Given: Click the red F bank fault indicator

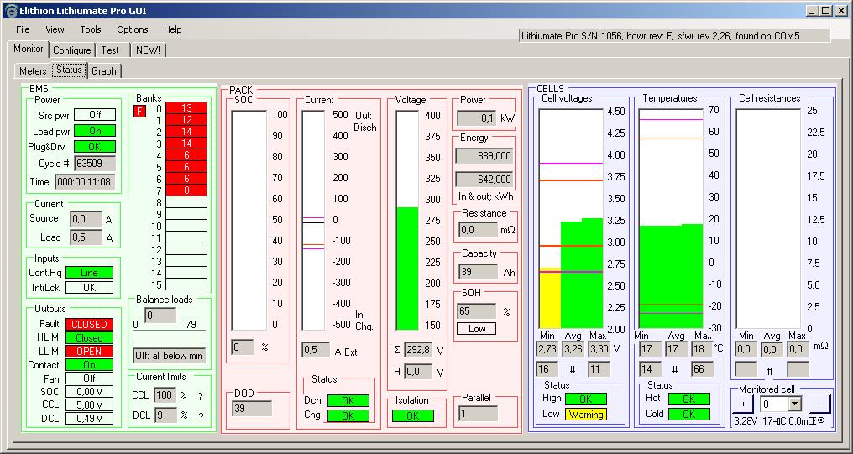Looking at the screenshot, I should (140, 112).
